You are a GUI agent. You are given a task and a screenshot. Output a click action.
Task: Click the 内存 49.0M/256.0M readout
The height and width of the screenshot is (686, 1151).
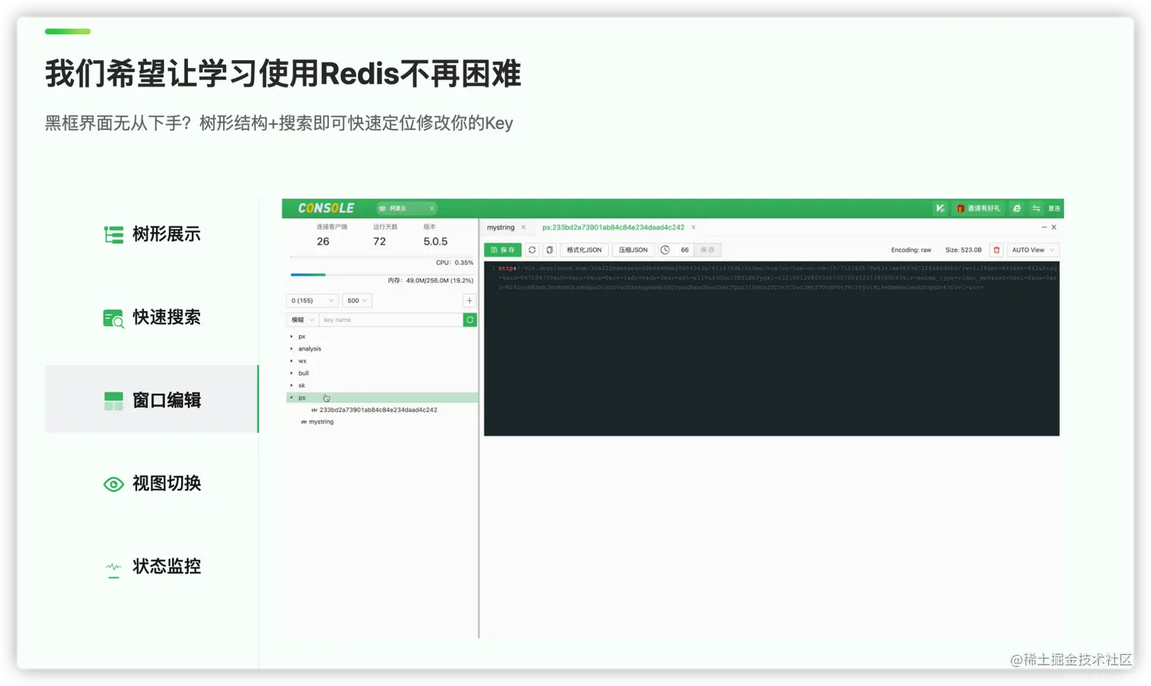click(x=431, y=281)
